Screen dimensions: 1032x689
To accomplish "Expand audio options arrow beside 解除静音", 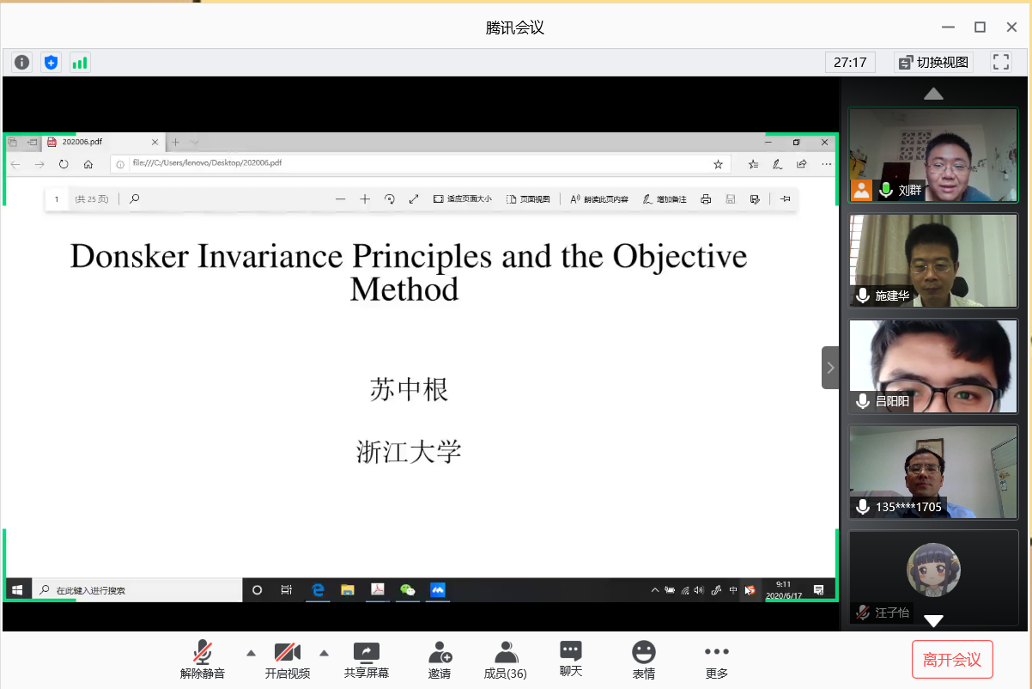I will [x=251, y=653].
